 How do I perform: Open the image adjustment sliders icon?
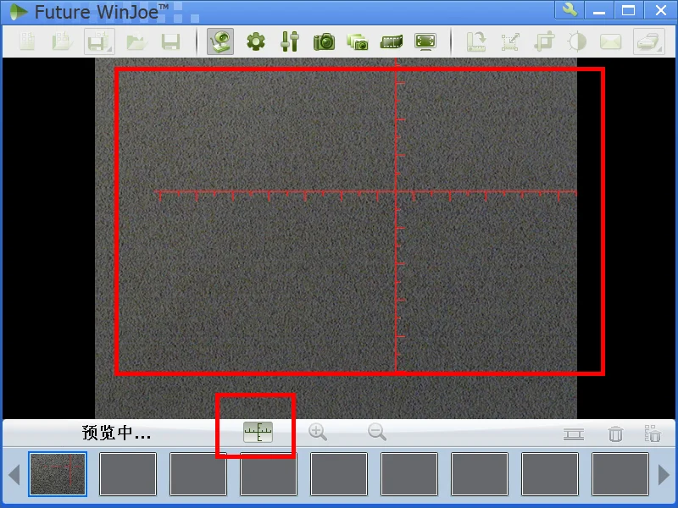click(289, 41)
